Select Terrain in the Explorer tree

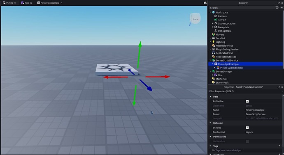coord(222,20)
